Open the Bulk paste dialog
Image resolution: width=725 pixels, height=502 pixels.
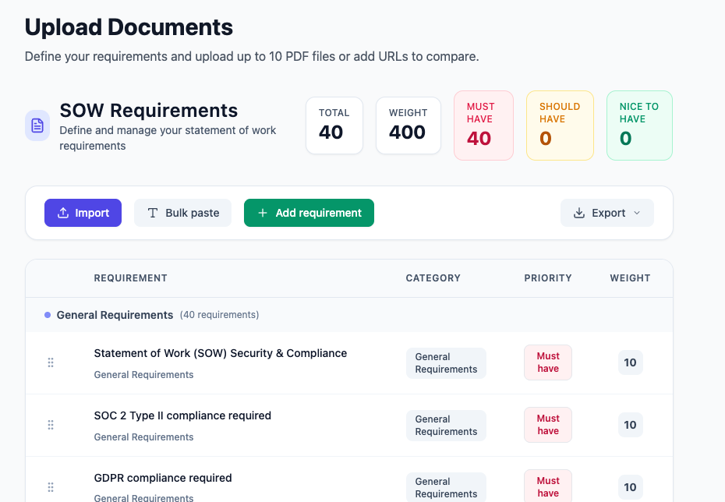(x=182, y=213)
